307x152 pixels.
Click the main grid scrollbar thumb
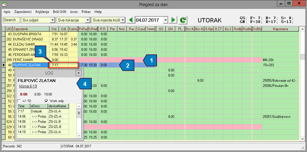point(302,56)
